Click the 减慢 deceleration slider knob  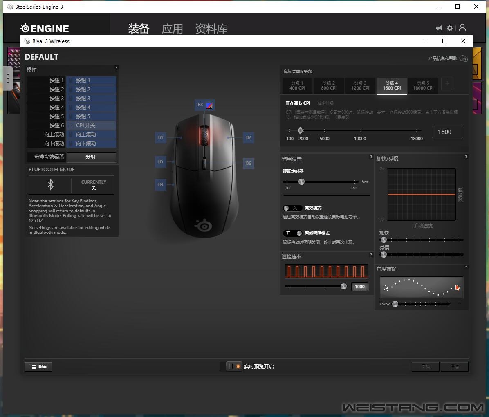384,255
